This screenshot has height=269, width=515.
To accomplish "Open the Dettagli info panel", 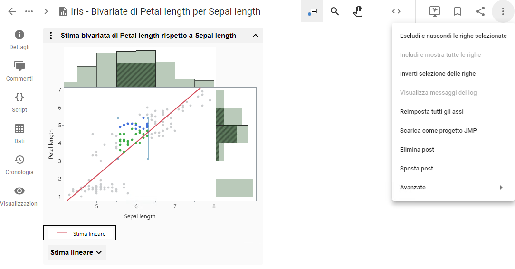I will pyautogui.click(x=19, y=39).
